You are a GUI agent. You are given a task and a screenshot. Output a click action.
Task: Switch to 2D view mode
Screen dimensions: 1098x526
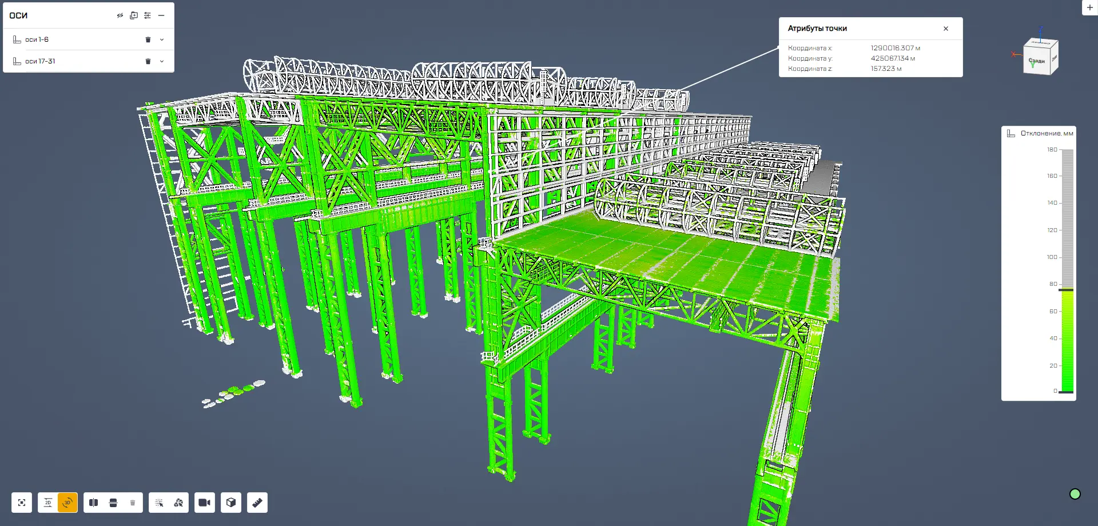click(48, 503)
